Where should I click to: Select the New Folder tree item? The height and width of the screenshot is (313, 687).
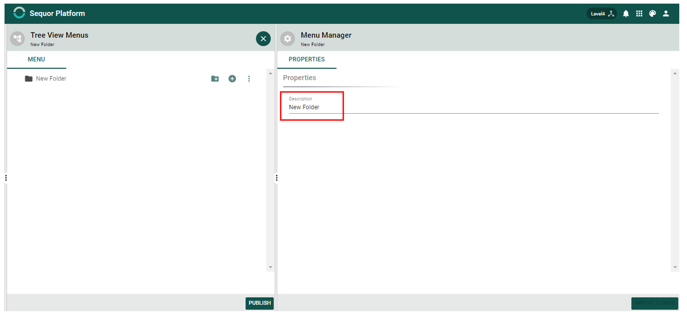51,78
